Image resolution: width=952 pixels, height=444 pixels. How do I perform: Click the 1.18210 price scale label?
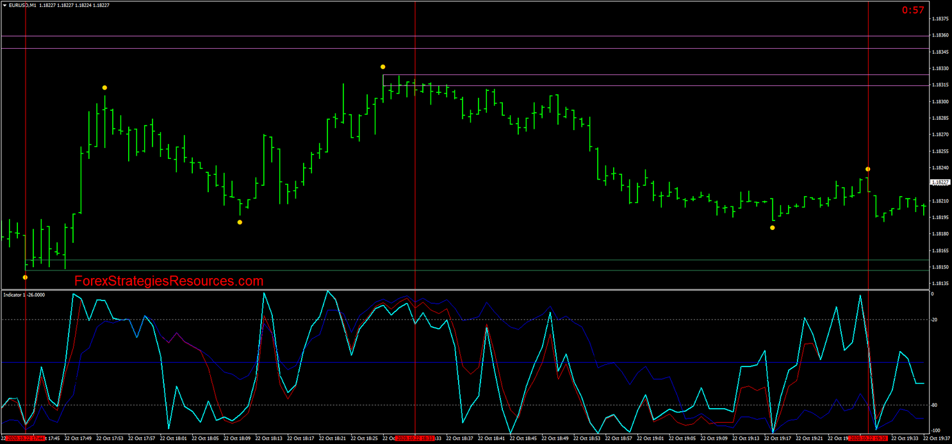click(940, 201)
